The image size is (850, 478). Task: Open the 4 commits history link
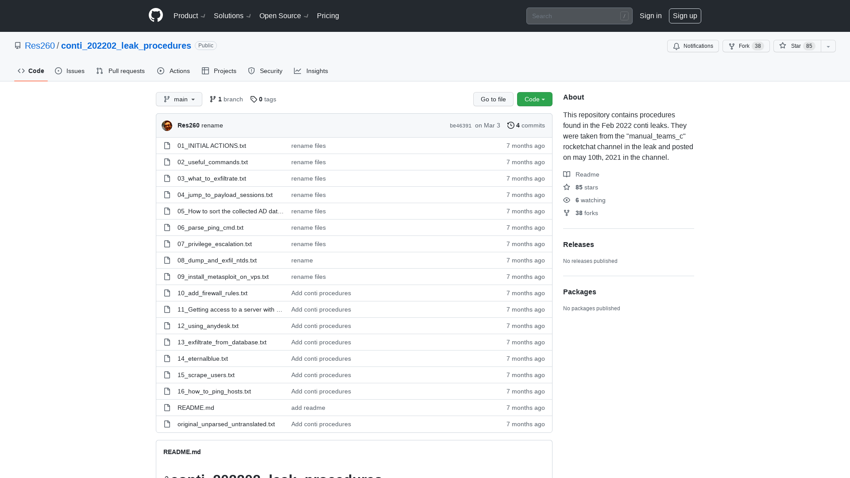(x=526, y=125)
